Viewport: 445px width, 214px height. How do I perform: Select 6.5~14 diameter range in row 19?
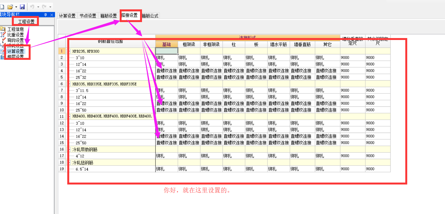(x=82, y=169)
